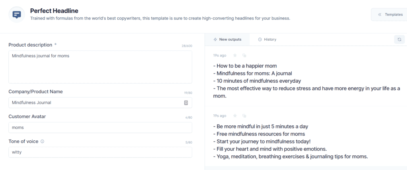Click the double chevron beside Templates
The height and width of the screenshot is (170, 407).
click(380, 15)
